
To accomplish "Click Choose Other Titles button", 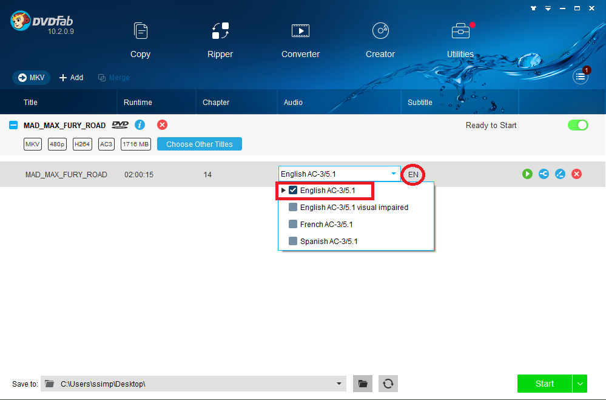I will coord(200,144).
